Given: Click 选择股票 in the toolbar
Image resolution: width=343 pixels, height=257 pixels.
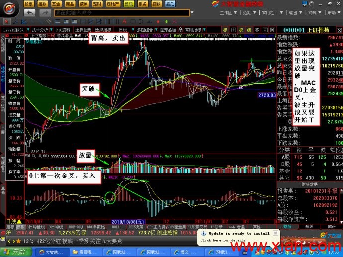Looking at the screenshot, I should tap(83, 30).
